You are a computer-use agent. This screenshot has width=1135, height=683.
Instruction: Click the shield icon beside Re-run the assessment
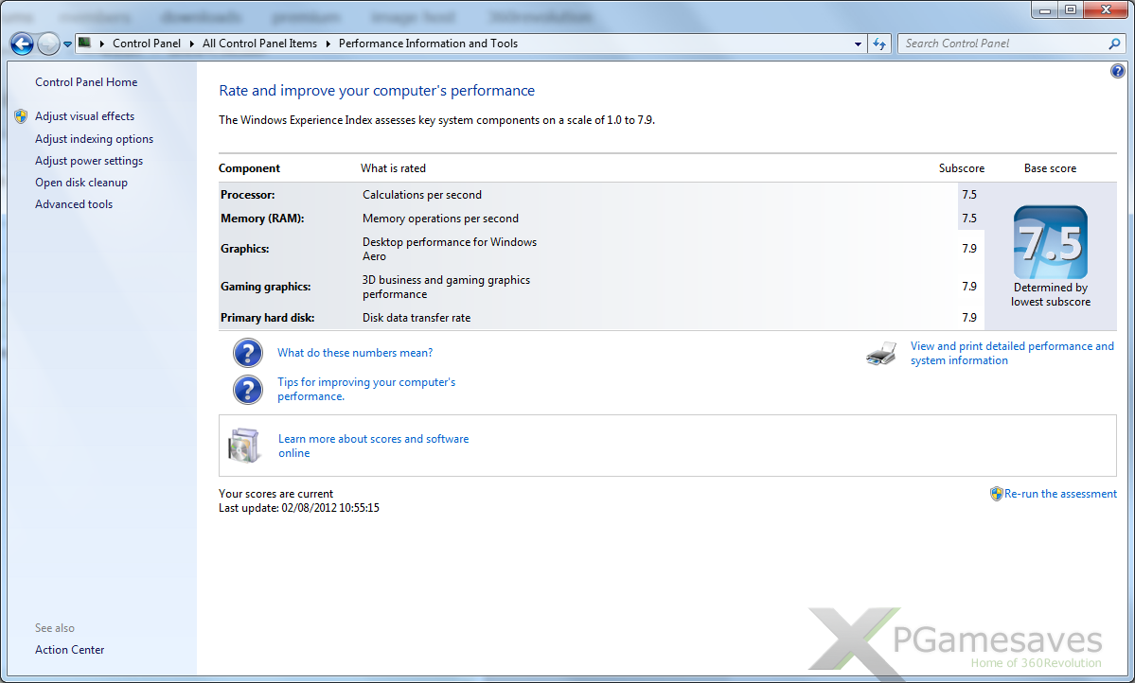pyautogui.click(x=996, y=494)
